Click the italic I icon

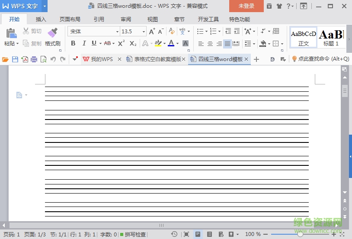pos(83,43)
